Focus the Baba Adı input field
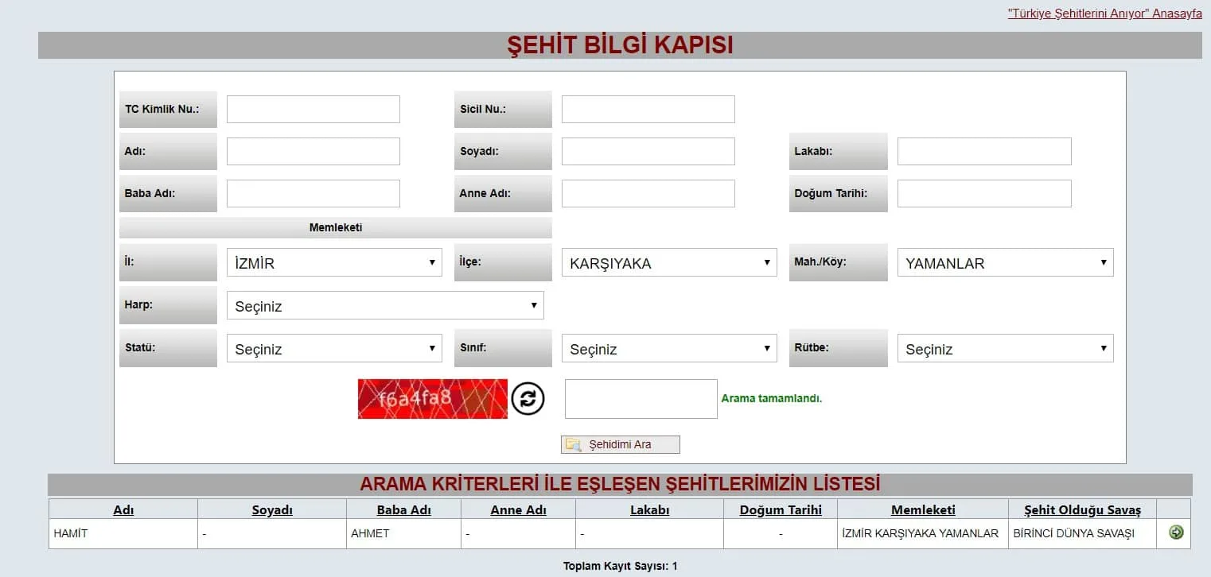 pos(313,194)
